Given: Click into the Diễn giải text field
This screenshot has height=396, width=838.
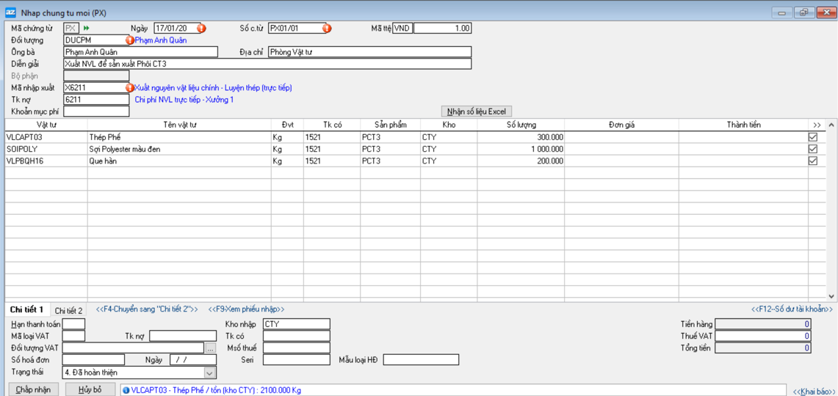Looking at the screenshot, I should (267, 64).
